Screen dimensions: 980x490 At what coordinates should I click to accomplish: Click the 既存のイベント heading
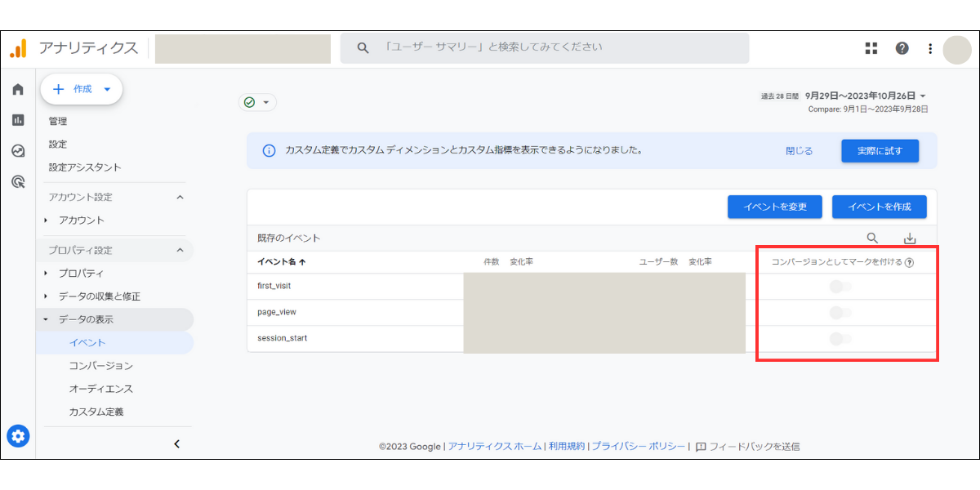(x=288, y=238)
